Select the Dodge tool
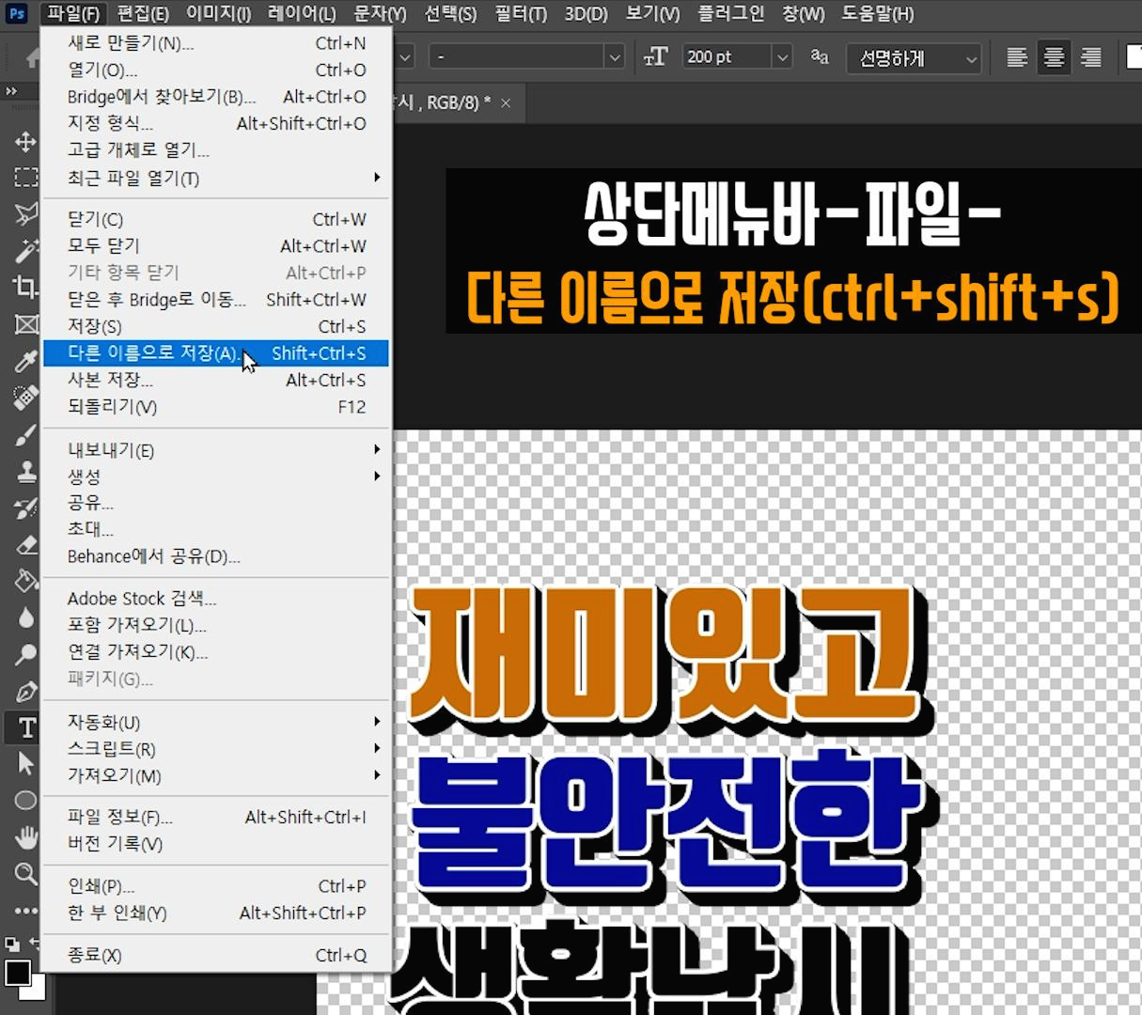The height and width of the screenshot is (1015, 1142). tap(25, 654)
